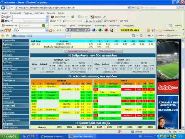Open the Live Search box dropdown arrow
Screen dimensions: 185x139
click(x=47, y=25)
